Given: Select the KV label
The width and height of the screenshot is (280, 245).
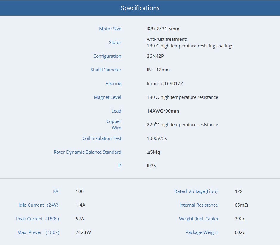Looking at the screenshot, I should 56,191.
